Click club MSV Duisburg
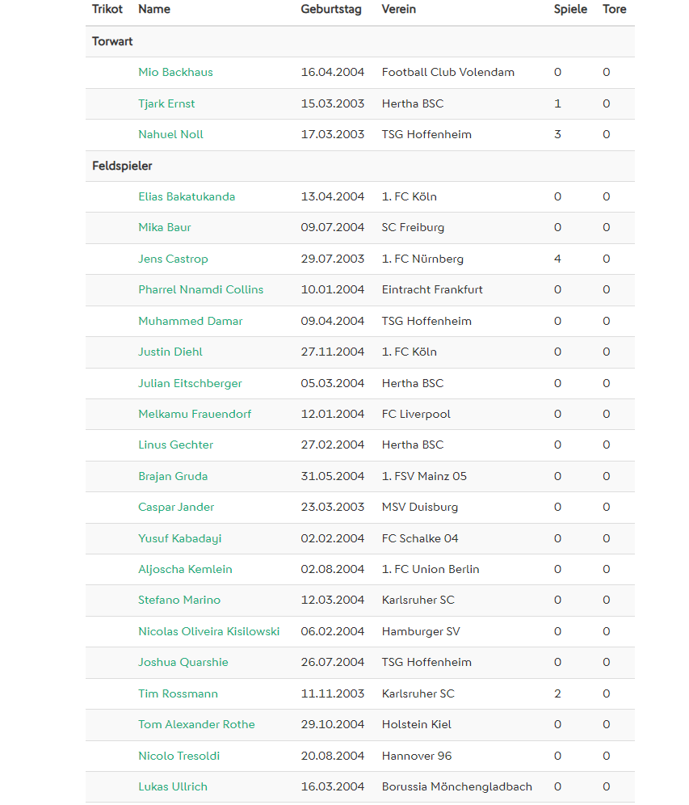The width and height of the screenshot is (689, 805). click(420, 508)
